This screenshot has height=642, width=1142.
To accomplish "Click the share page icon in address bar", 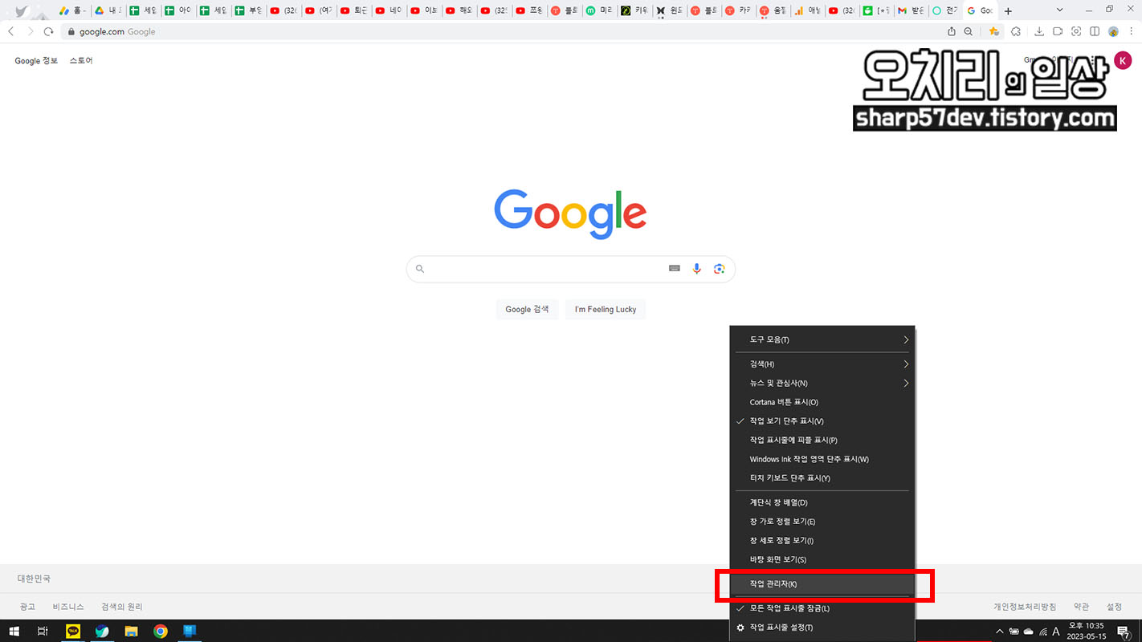I will click(952, 31).
